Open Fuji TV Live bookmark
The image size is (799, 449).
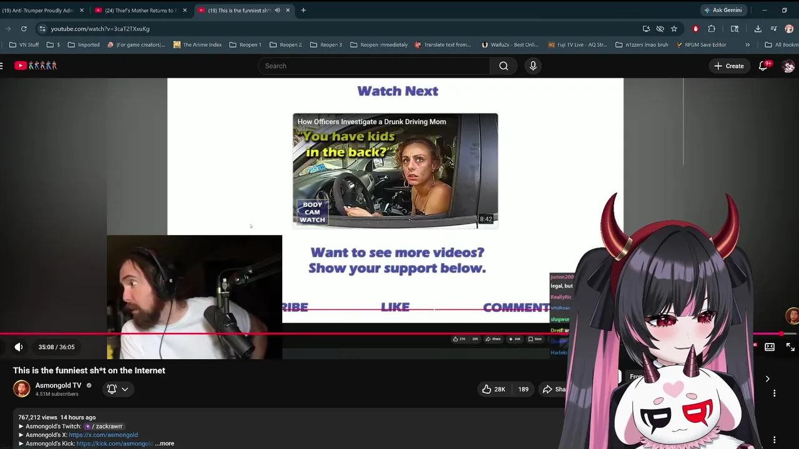click(577, 45)
